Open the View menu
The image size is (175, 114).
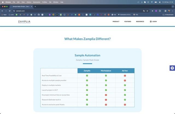[x=23, y=2]
